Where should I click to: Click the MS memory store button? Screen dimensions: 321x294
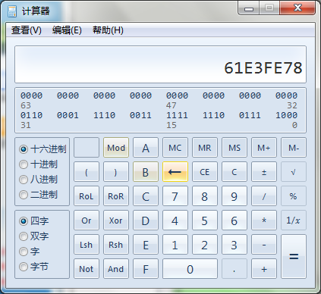coord(234,148)
